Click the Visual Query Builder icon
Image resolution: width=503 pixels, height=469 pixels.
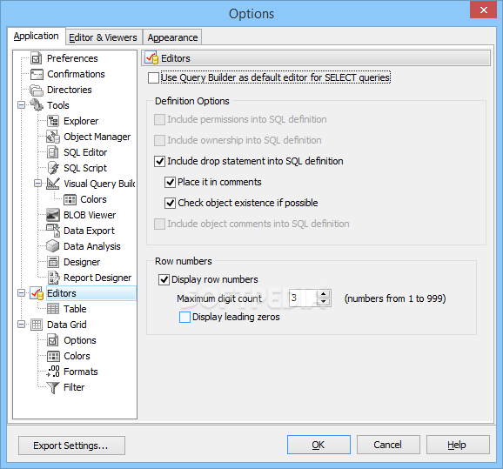pyautogui.click(x=53, y=184)
